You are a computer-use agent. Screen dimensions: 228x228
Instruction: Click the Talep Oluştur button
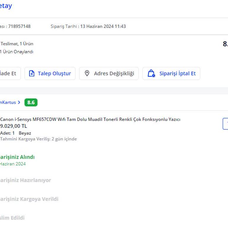point(50,73)
